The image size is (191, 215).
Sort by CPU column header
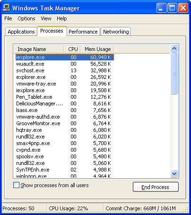pyautogui.click(x=72, y=49)
